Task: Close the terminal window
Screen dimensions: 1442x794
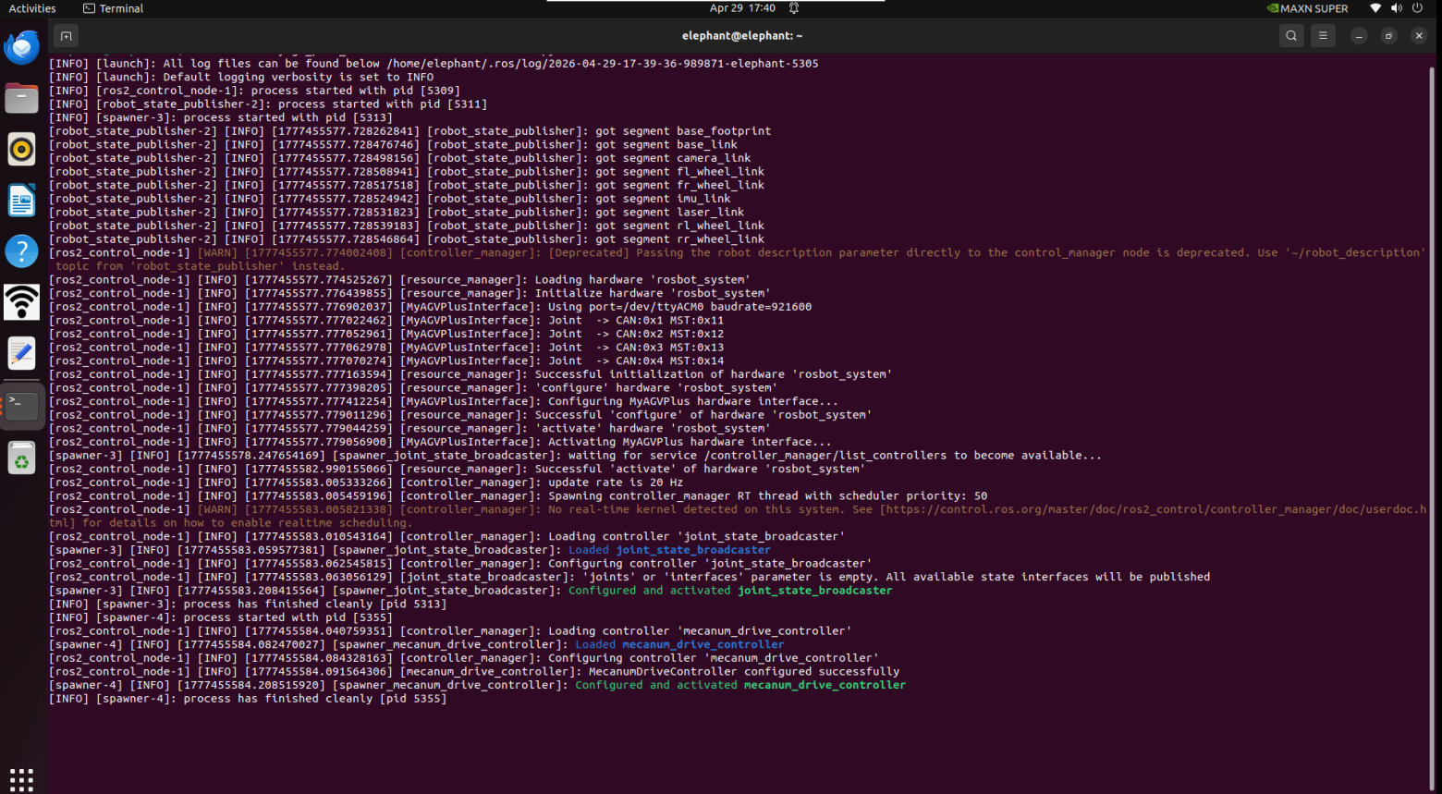Action: click(x=1419, y=36)
